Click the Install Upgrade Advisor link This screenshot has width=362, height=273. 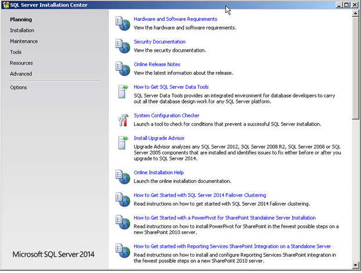click(x=159, y=138)
